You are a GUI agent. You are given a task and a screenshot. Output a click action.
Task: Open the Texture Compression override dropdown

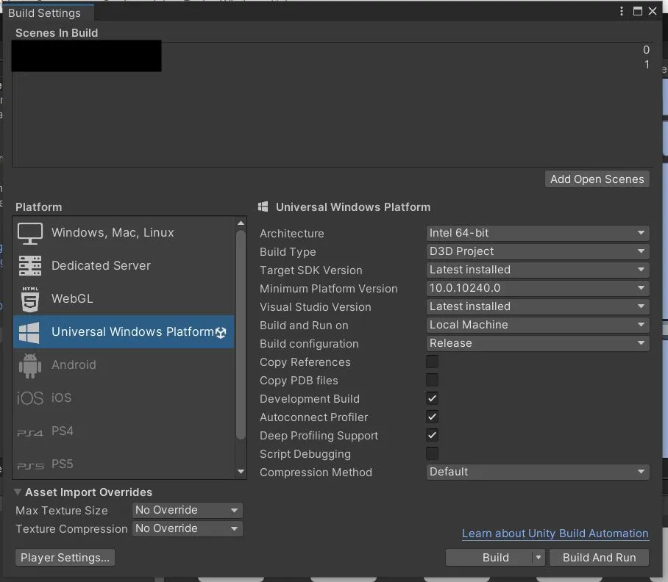(x=187, y=528)
